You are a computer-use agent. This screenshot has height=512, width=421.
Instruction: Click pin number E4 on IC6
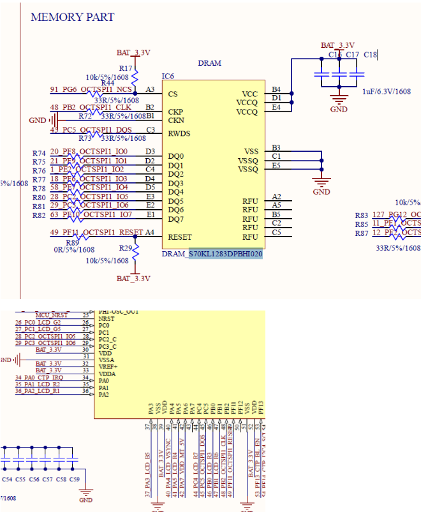pyautogui.click(x=276, y=107)
